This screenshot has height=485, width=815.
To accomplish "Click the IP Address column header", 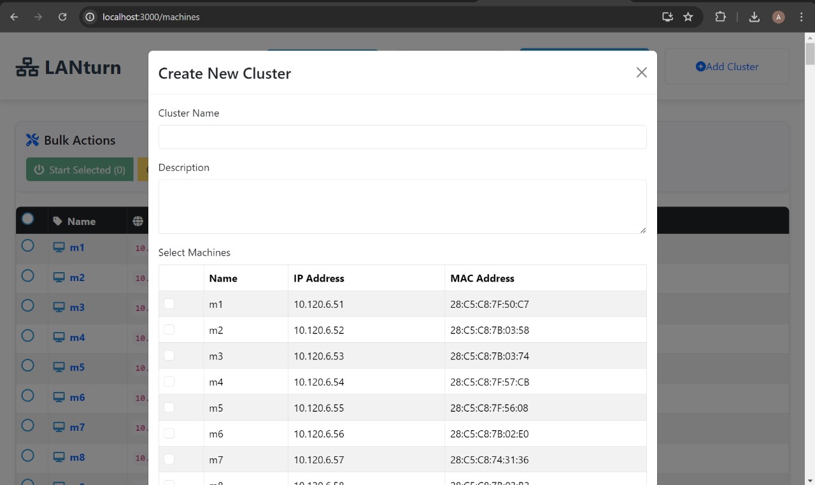I will pyautogui.click(x=366, y=278).
